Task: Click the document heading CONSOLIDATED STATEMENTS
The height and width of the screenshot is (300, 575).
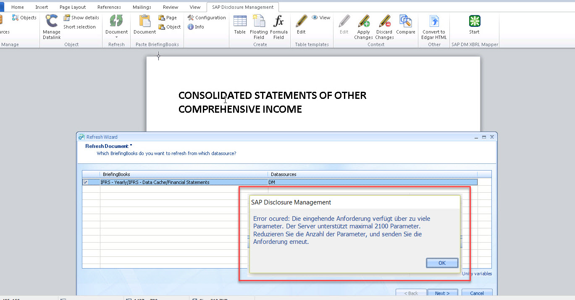Action: click(272, 102)
